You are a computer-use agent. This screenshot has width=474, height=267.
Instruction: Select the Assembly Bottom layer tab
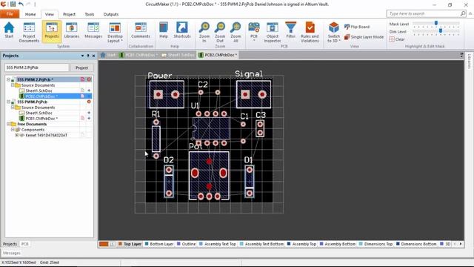pyautogui.click(x=338, y=244)
